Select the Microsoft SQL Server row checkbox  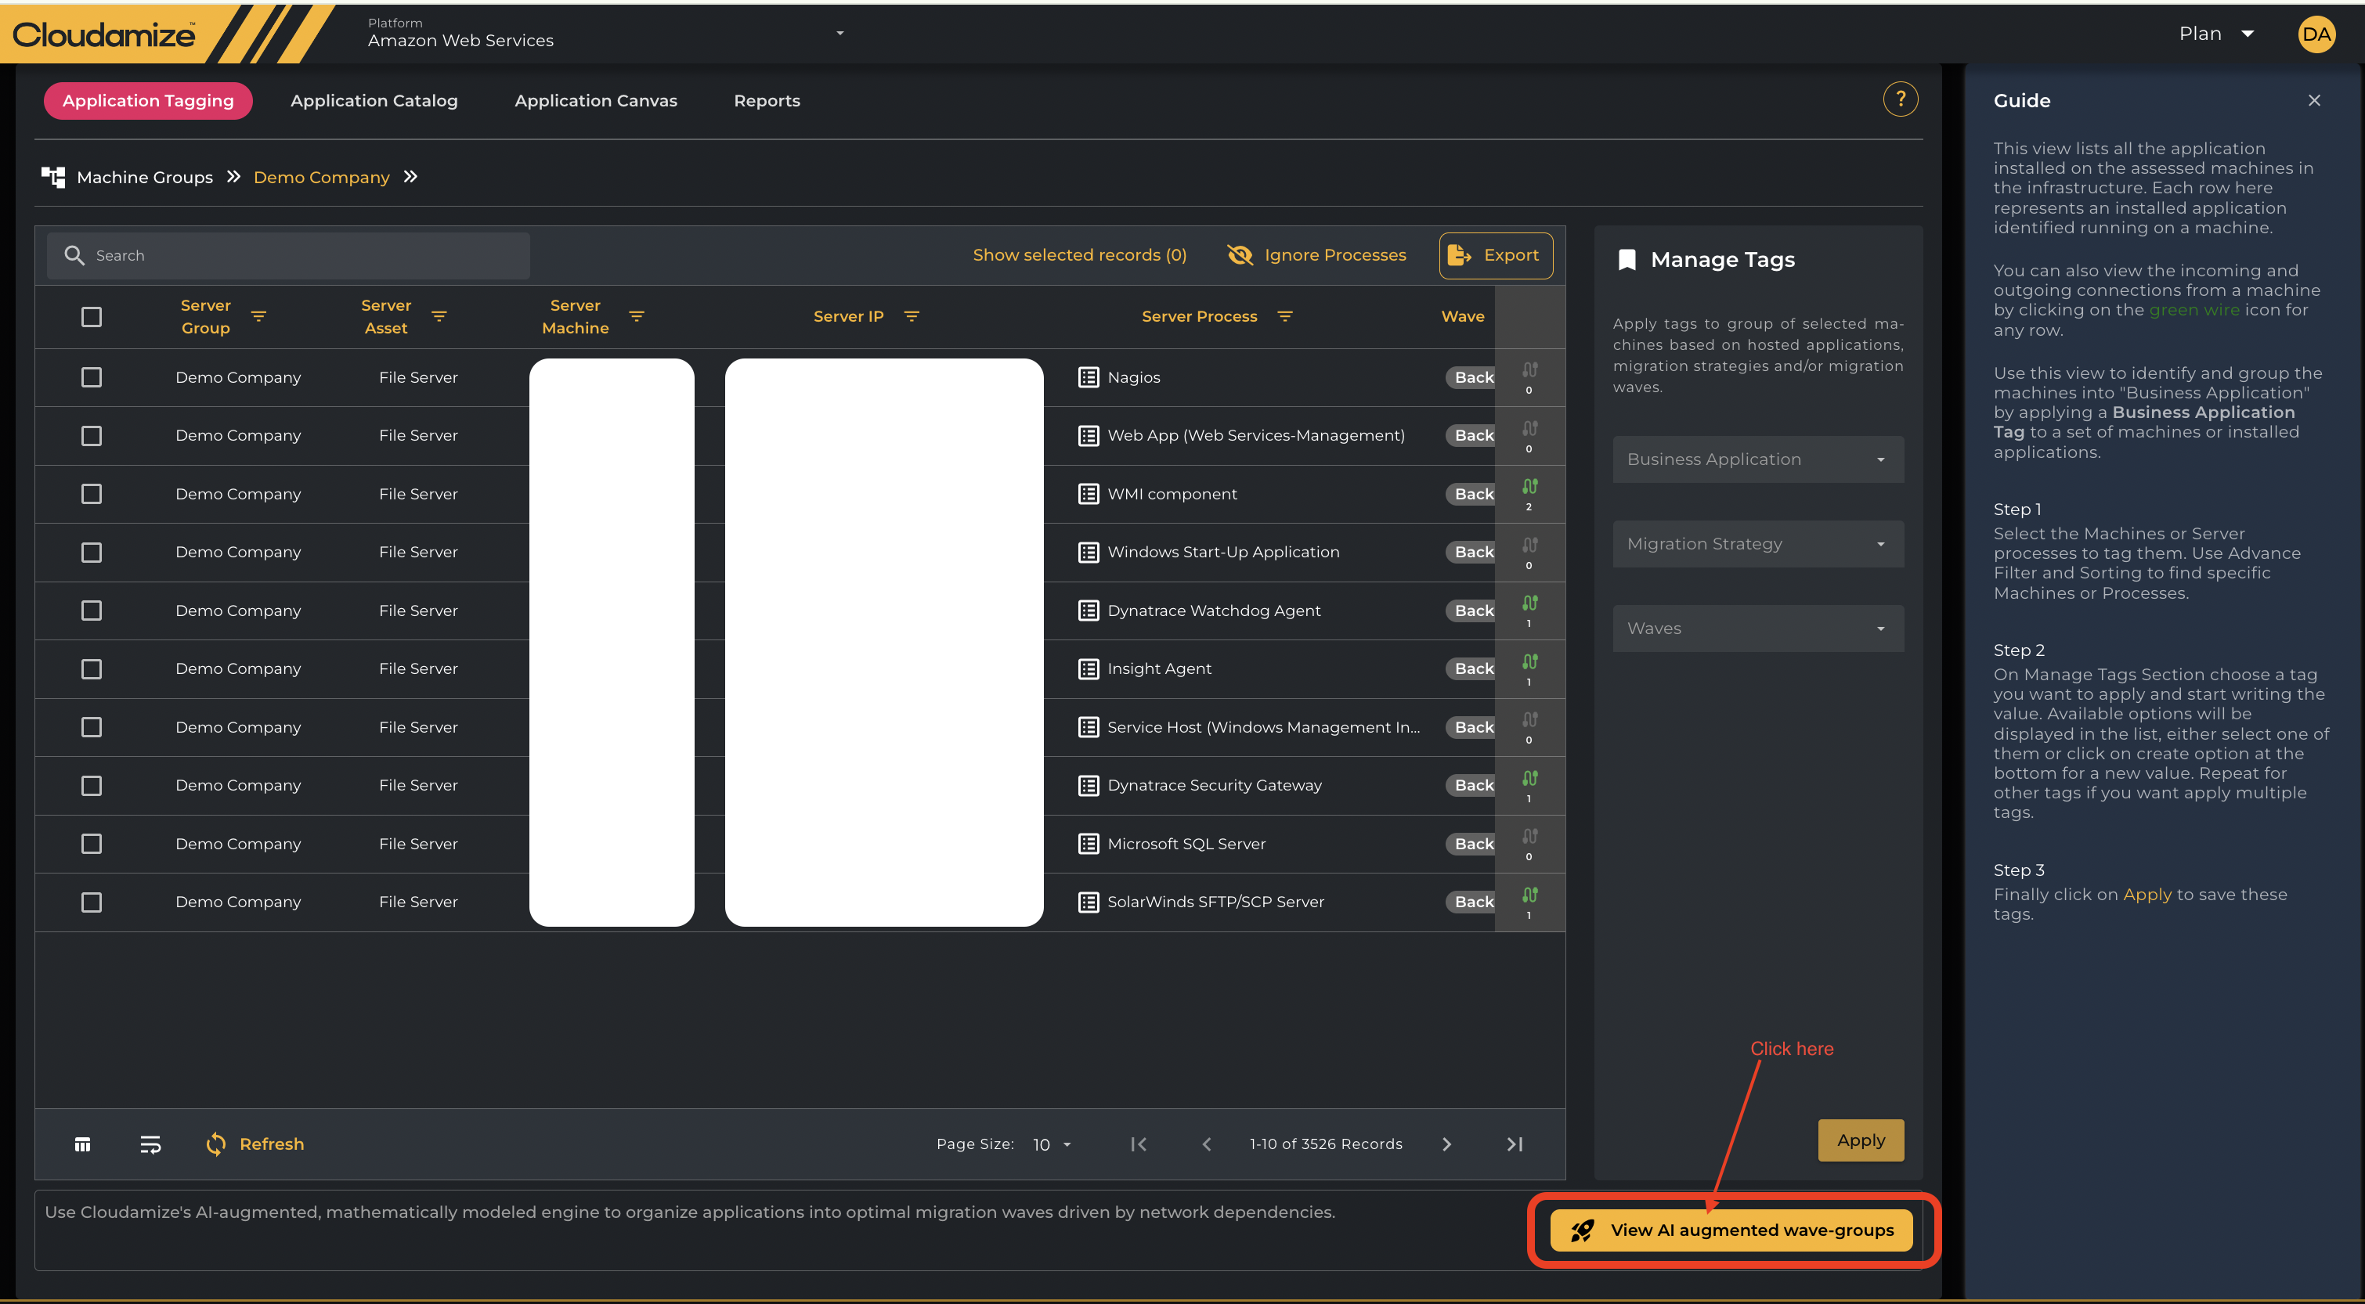(91, 843)
